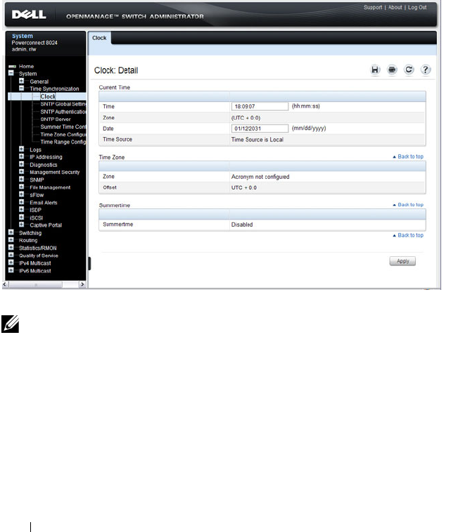The height and width of the screenshot is (532, 451).
Task: Expand the Quality of Service node
Action: coord(11,255)
